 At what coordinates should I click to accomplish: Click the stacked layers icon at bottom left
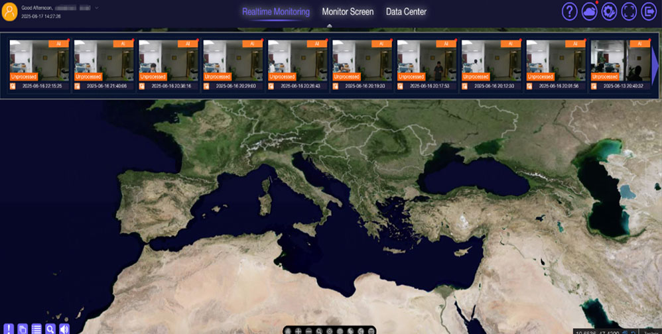[x=23, y=329]
